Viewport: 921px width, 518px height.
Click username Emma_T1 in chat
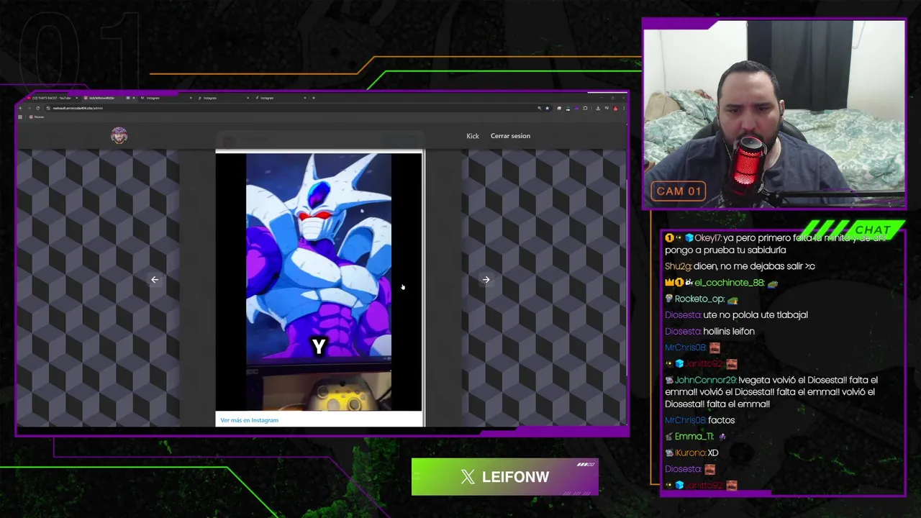694,437
